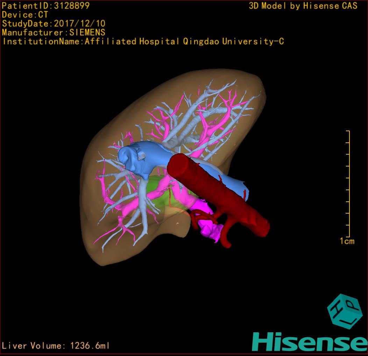Click the Liver Volume 1236.6ml readout

[56, 346]
